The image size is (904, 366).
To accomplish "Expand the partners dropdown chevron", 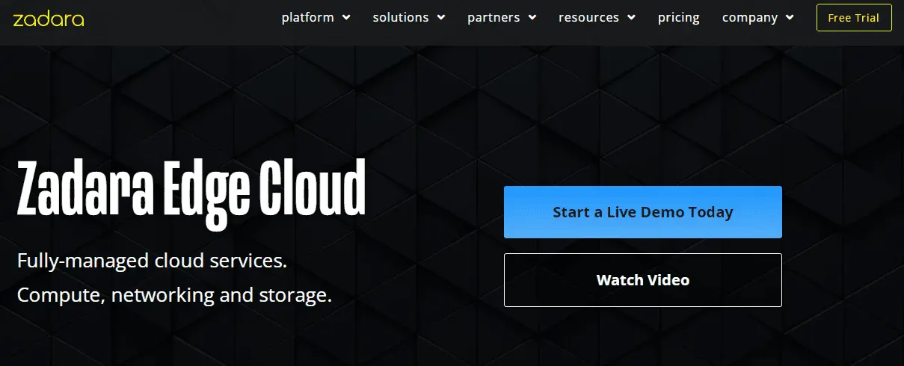I will 532,18.
